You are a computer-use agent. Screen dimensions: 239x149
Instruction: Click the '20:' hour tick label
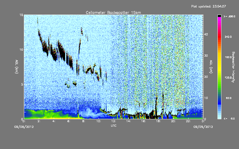(x=173, y=121)
